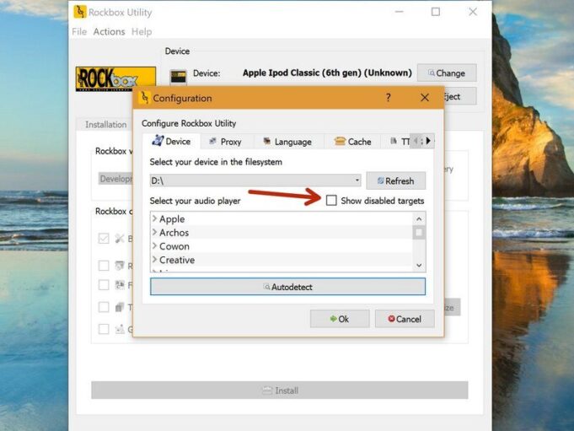Click the iPod device icon beside Device label
Image resolution: width=574 pixels, height=431 pixels.
(179, 77)
